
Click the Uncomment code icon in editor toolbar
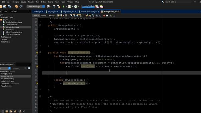(114, 16)
